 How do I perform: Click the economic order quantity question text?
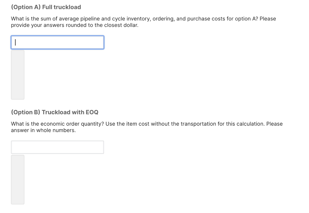(147, 127)
